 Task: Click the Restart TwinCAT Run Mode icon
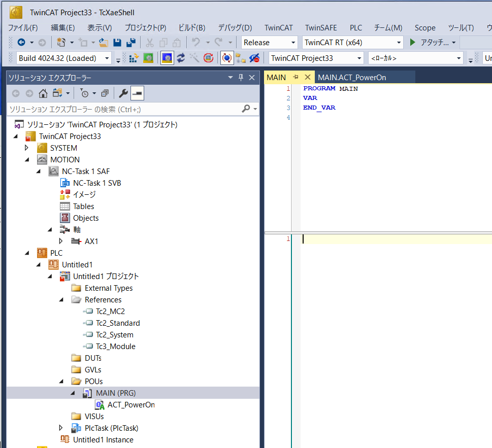[x=148, y=58]
